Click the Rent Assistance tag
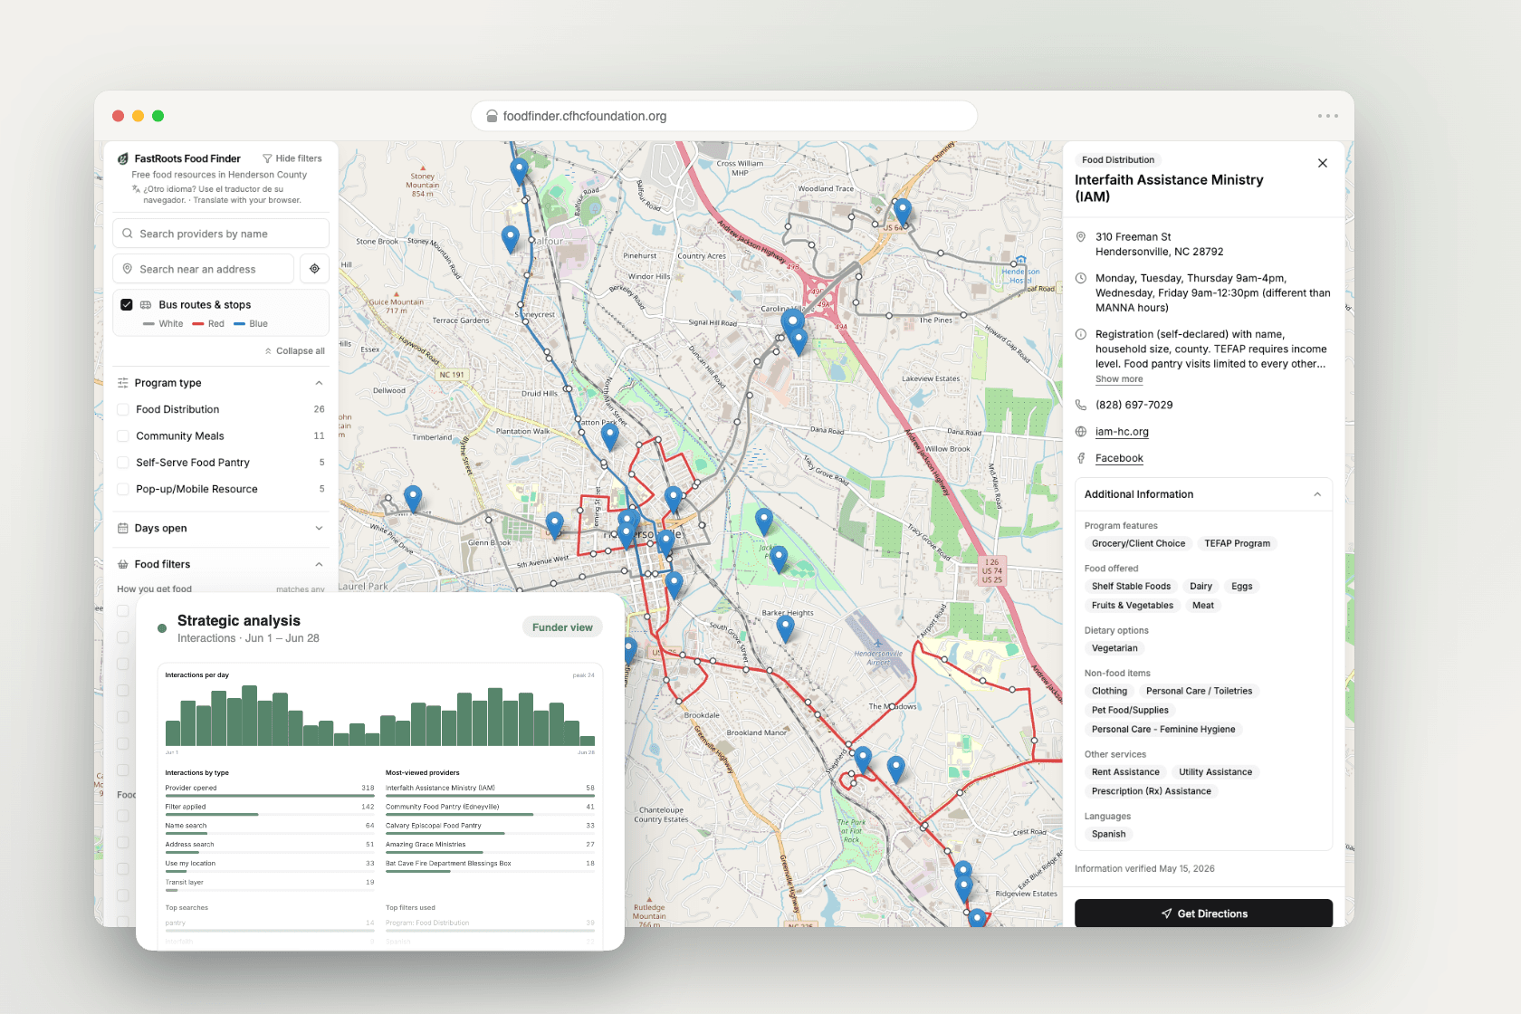 click(1125, 772)
